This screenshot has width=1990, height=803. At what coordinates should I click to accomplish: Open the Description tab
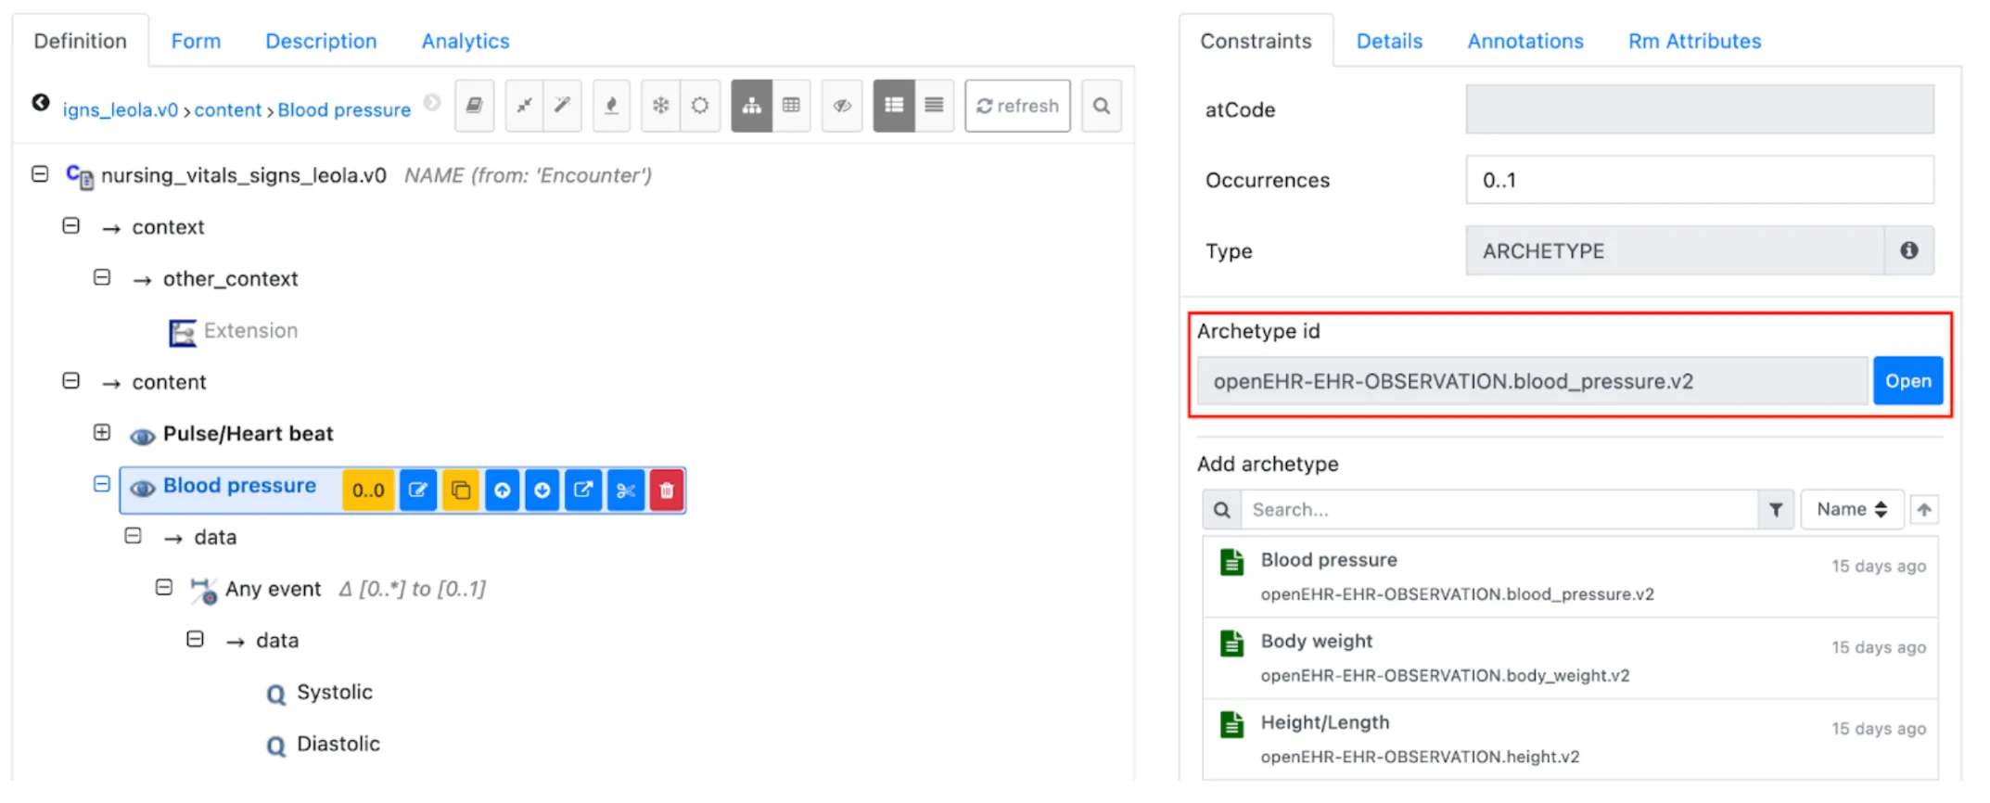pos(321,41)
